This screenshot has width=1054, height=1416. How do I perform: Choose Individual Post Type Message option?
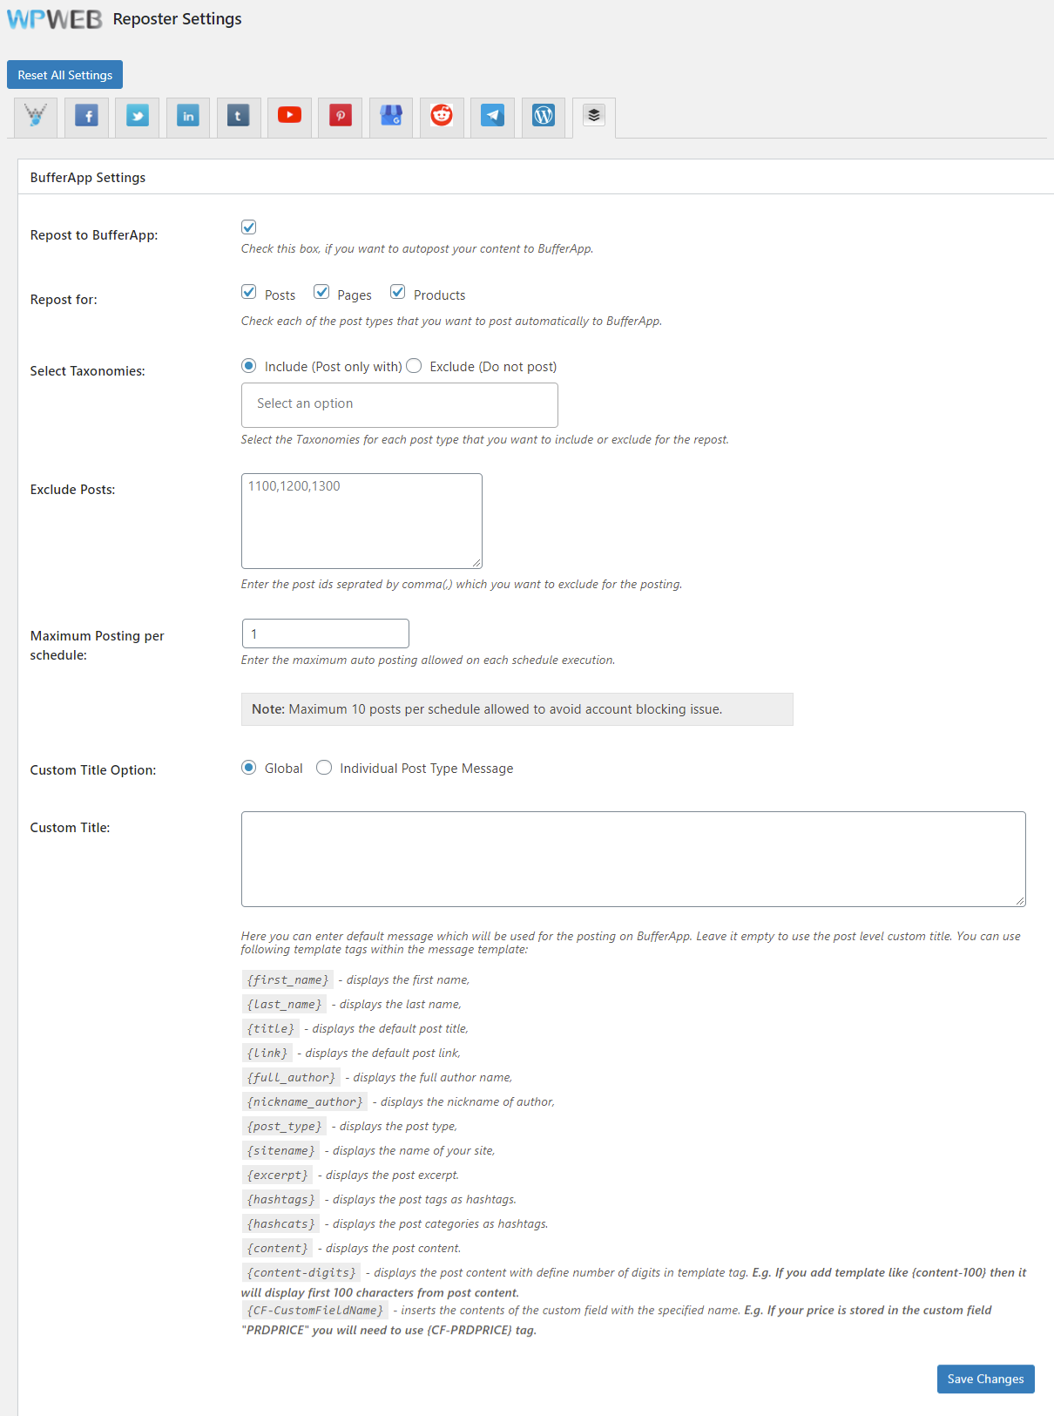point(323,768)
